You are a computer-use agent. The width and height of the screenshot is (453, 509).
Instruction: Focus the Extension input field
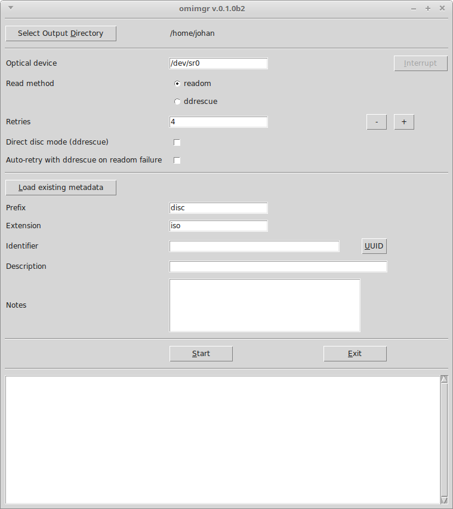pyautogui.click(x=218, y=226)
